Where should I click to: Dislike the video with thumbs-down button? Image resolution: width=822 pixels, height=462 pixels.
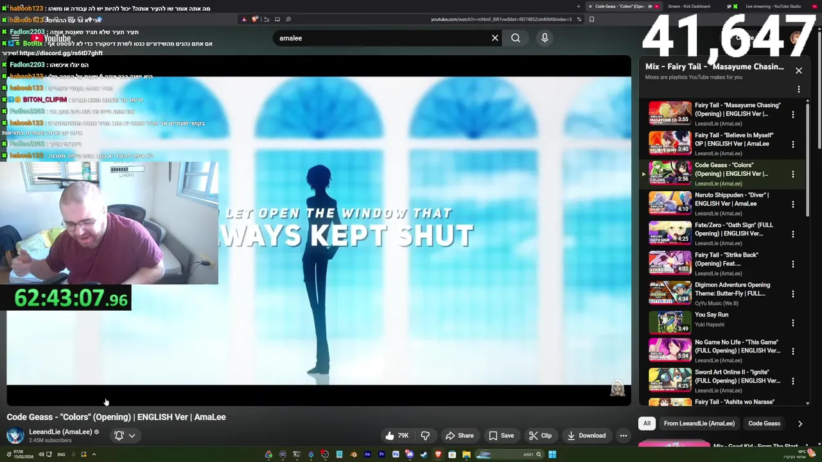pos(425,436)
